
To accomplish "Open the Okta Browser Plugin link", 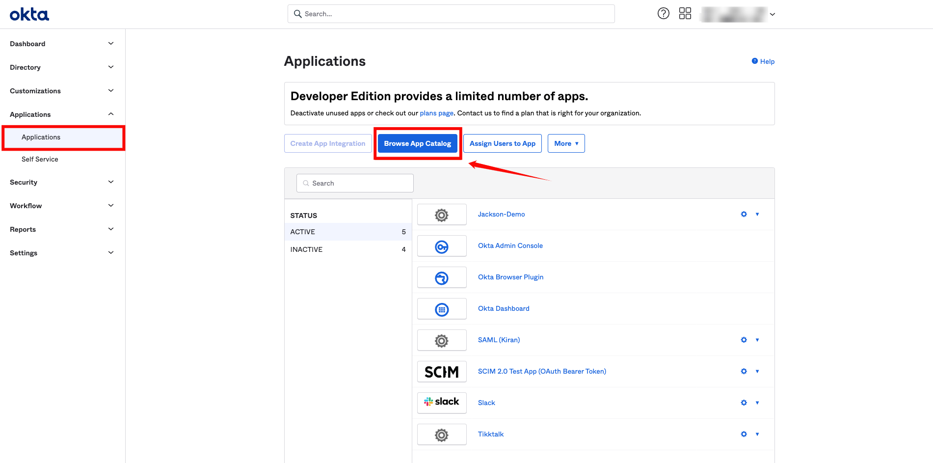I will 510,277.
